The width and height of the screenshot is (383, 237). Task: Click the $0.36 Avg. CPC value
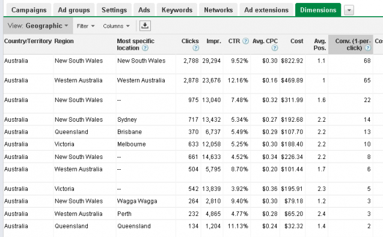269,189
